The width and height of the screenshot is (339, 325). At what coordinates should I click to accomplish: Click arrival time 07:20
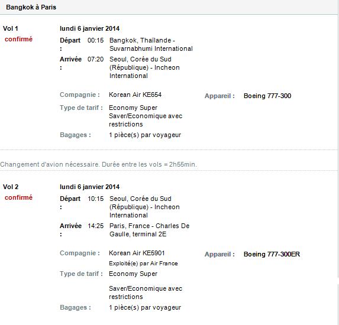[96, 59]
